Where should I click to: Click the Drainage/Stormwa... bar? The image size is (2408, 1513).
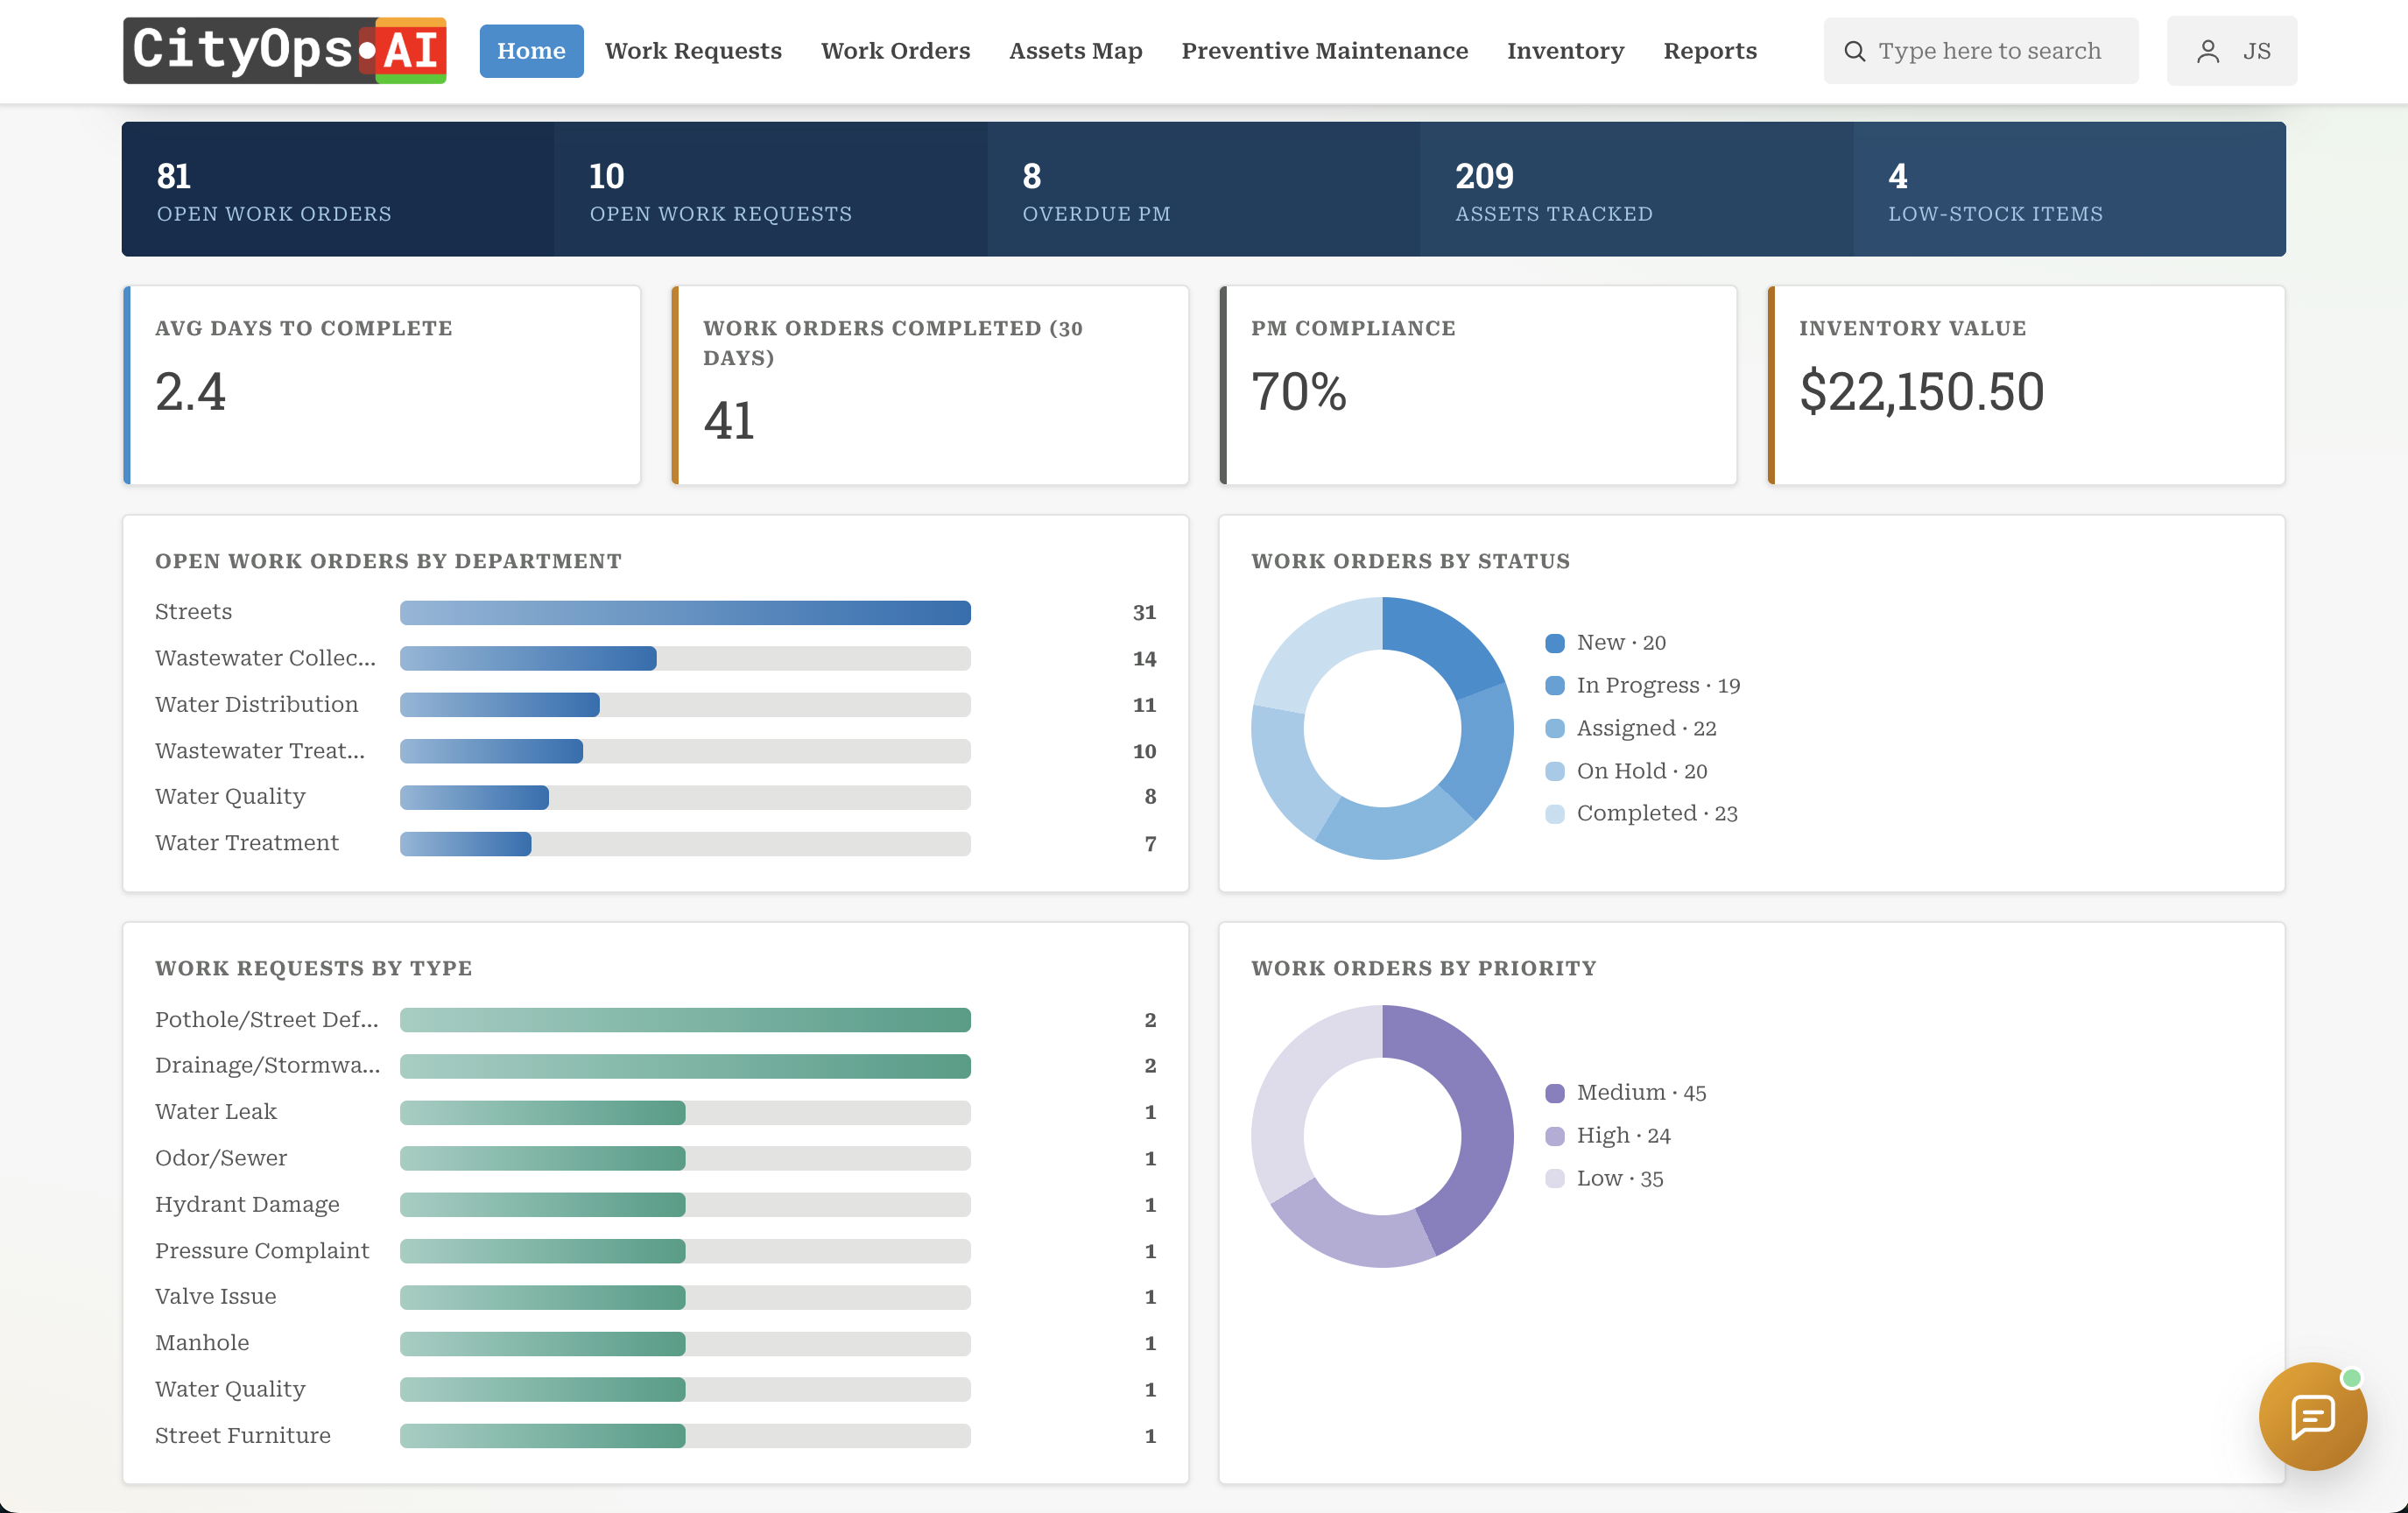click(685, 1066)
